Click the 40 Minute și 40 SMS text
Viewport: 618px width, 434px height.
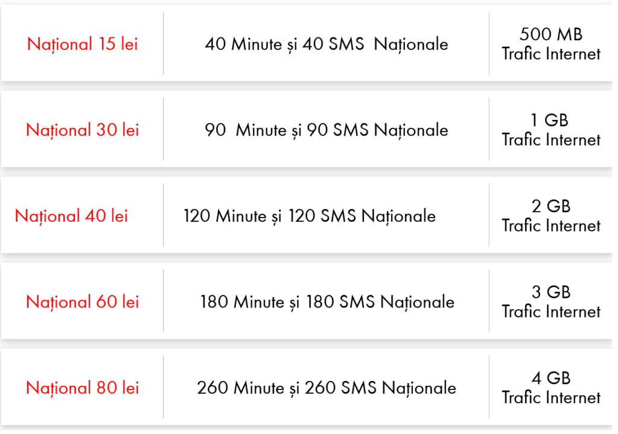pos(327,44)
